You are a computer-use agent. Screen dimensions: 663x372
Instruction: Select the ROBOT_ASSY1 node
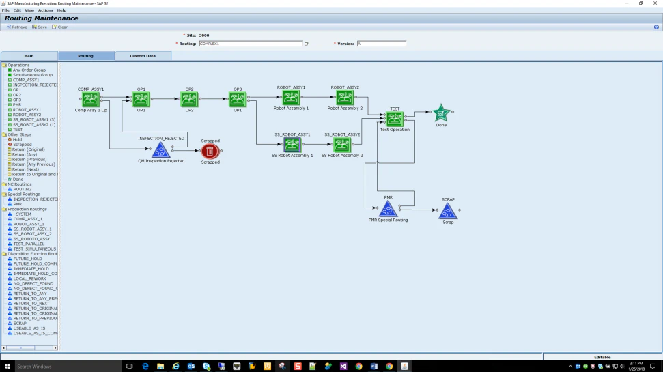coord(291,98)
